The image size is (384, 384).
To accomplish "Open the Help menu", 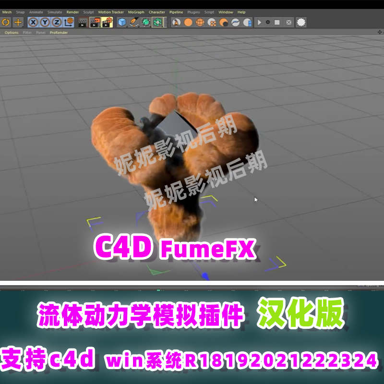I will [x=241, y=12].
